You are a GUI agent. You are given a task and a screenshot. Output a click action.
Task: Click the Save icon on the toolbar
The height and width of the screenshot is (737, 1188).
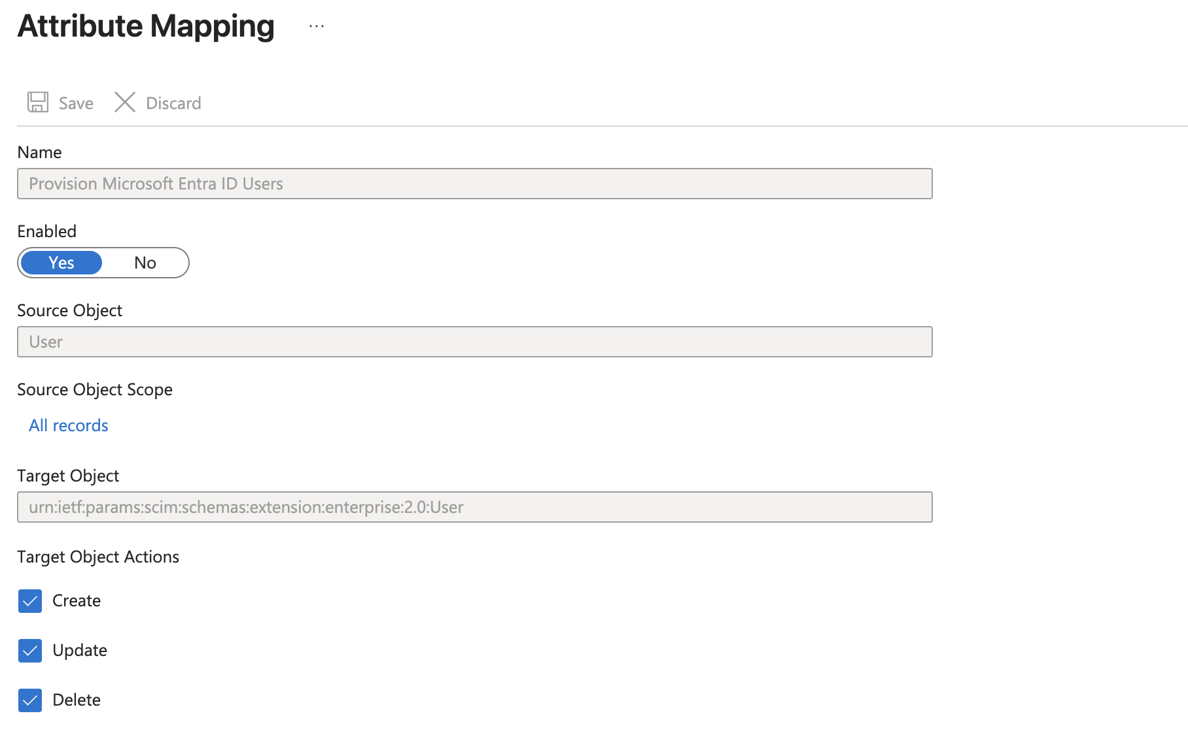[x=38, y=102]
